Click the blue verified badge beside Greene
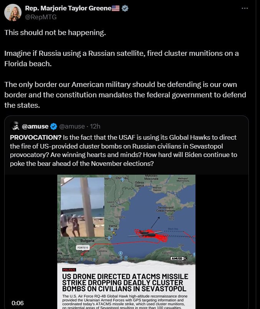Image resolution: width=260 pixels, height=309 pixels. (x=125, y=8)
